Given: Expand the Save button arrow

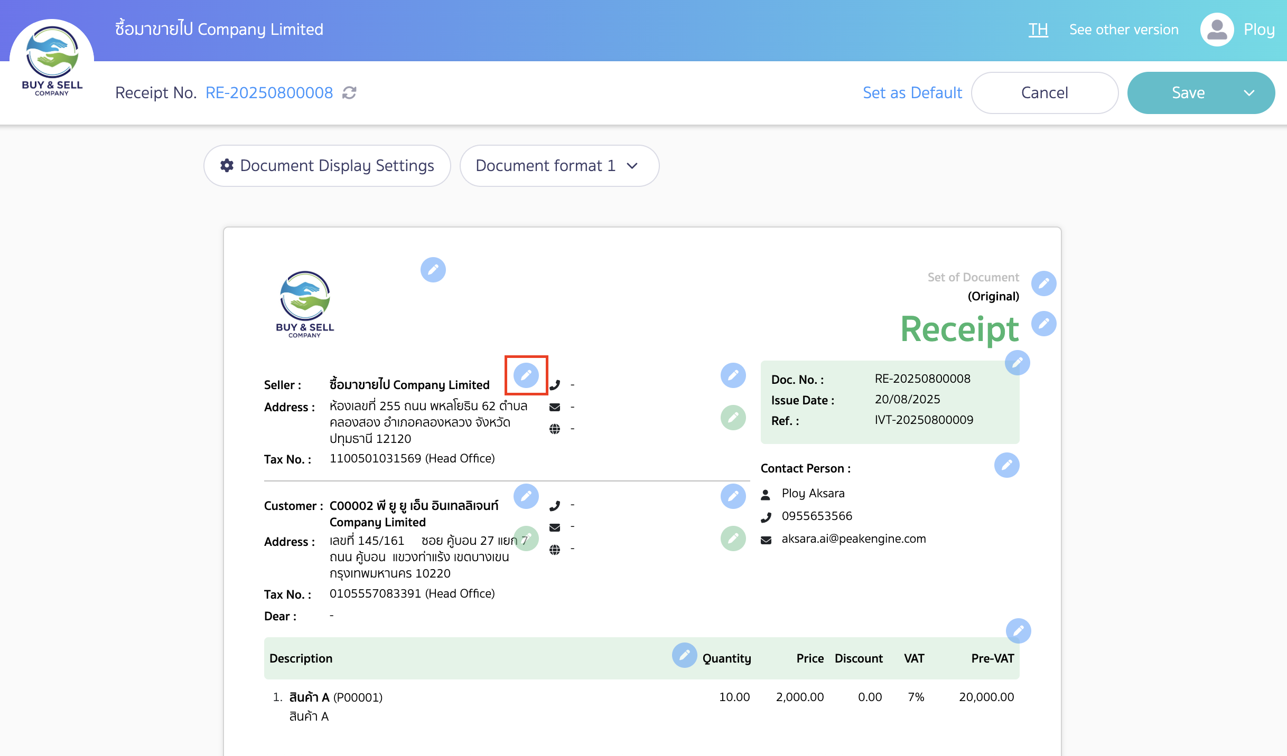Looking at the screenshot, I should 1249,93.
